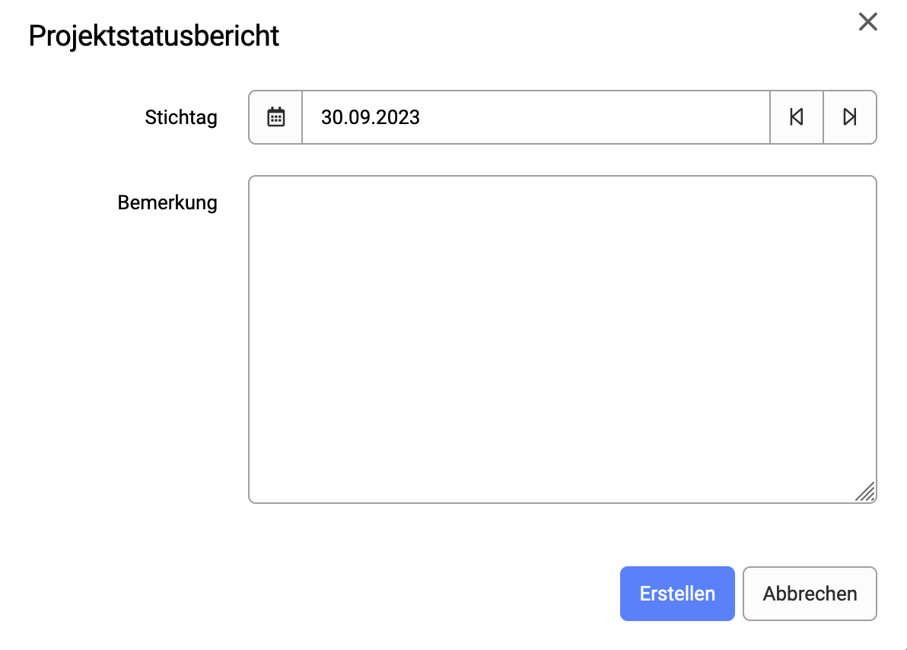This screenshot has height=650, width=907.
Task: Focus the Bemerkung text area
Action: coord(562,339)
